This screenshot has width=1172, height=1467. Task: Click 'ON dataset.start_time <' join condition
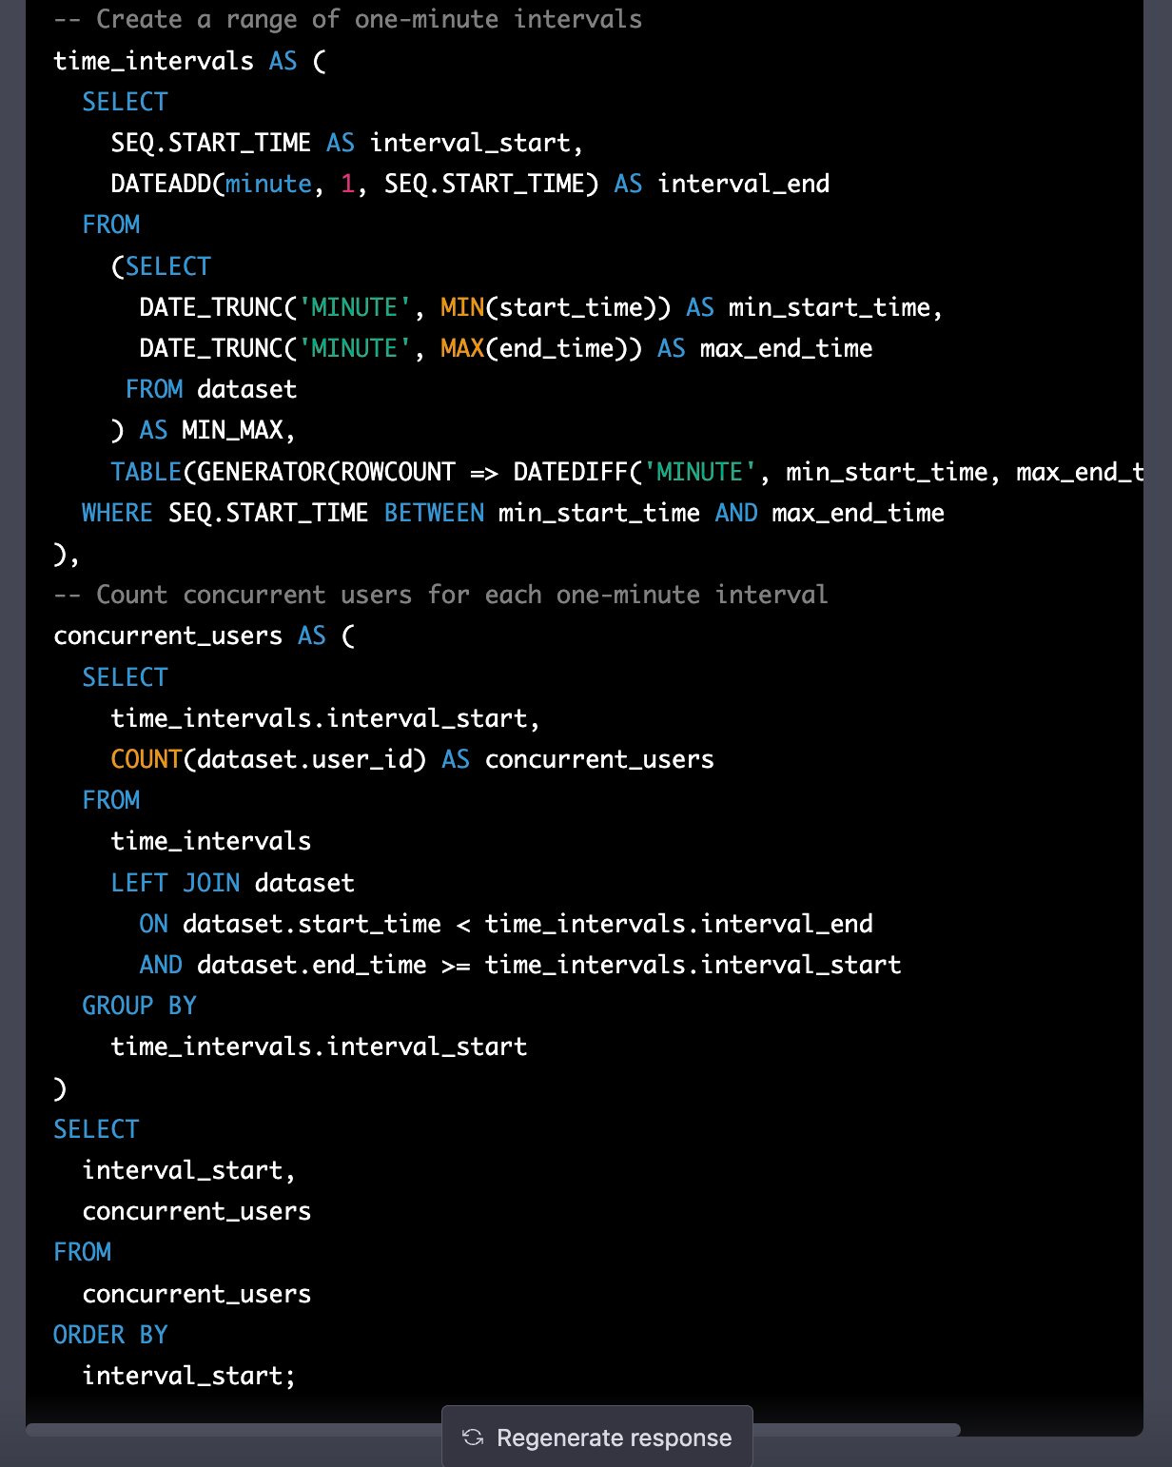point(506,925)
